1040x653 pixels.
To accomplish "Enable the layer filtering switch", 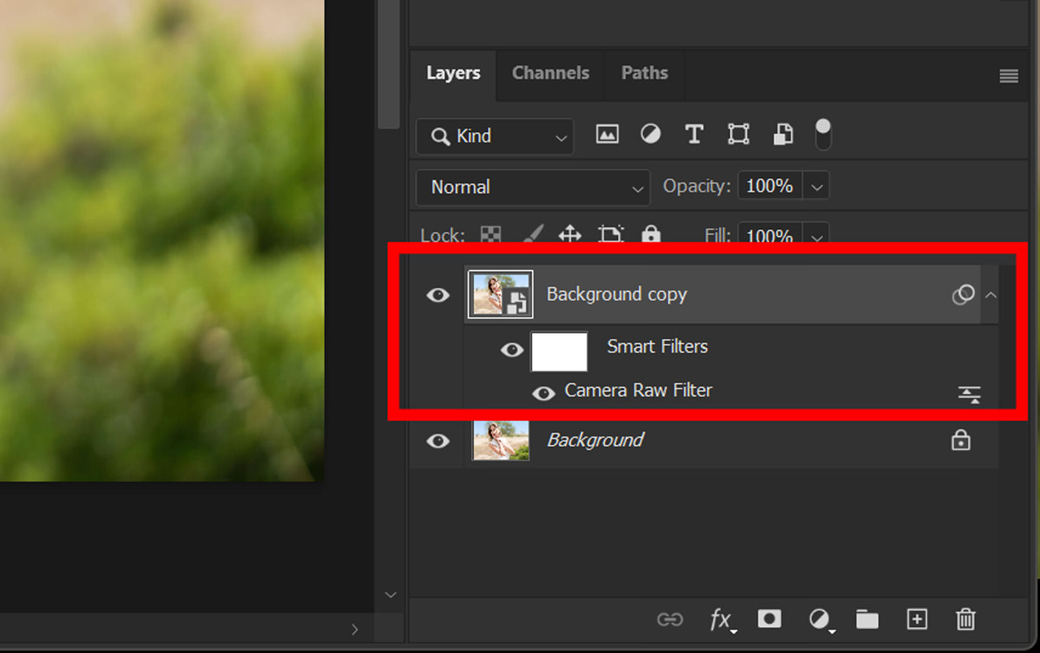I will [822, 134].
